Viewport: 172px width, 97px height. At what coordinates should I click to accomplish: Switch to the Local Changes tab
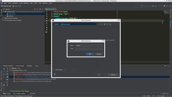(20, 66)
